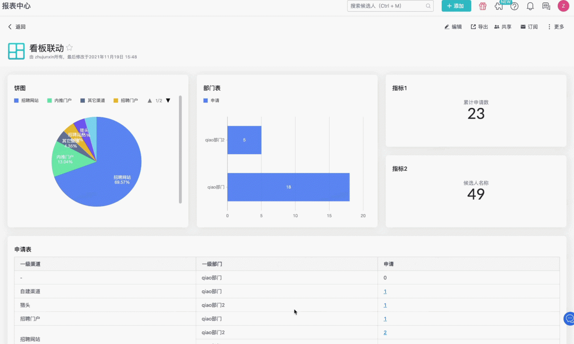574x344 pixels.
Task: Click the feedback message icon in header
Action: click(546, 6)
